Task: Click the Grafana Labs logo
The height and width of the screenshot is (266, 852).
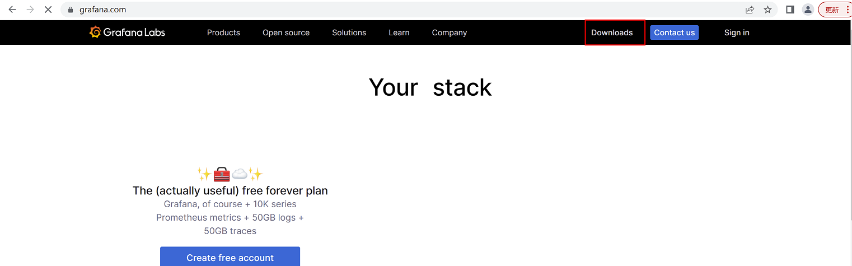Action: (128, 32)
